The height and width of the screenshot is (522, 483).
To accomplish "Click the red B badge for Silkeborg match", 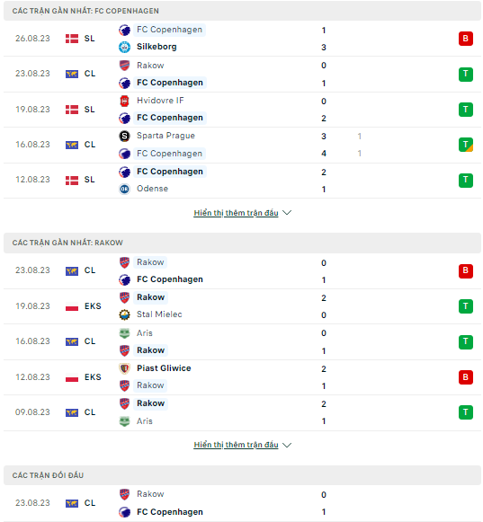I will (465, 39).
